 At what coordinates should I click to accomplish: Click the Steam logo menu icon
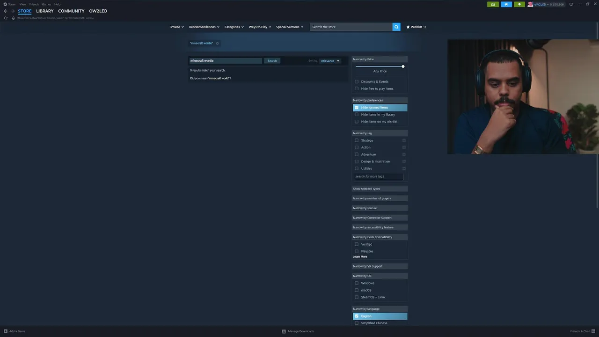tap(5, 4)
